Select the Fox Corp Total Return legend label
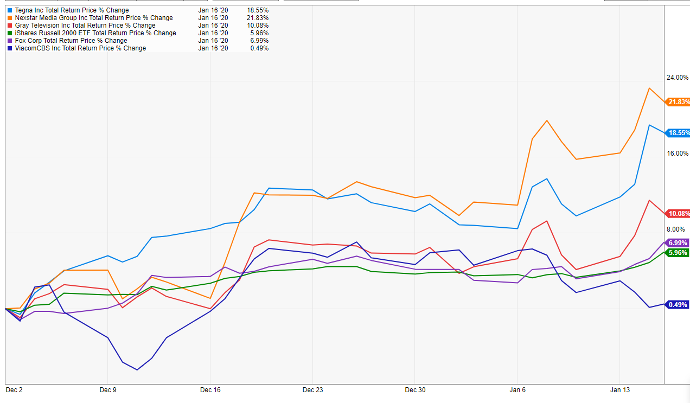 (x=71, y=41)
